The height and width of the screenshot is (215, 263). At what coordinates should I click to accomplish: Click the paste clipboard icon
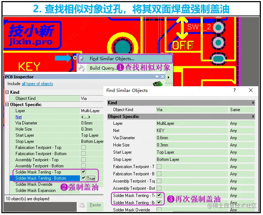82,205
